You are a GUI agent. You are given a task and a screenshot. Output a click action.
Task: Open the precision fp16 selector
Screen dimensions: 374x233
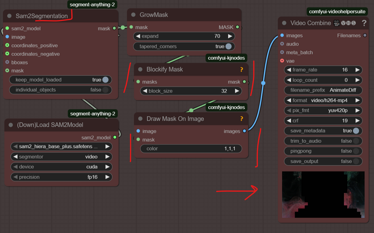coord(61,177)
